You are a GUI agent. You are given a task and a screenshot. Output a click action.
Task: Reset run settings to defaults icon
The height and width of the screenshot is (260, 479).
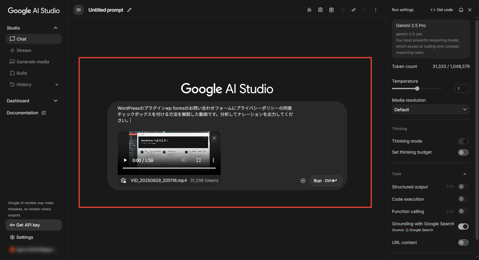click(x=461, y=10)
